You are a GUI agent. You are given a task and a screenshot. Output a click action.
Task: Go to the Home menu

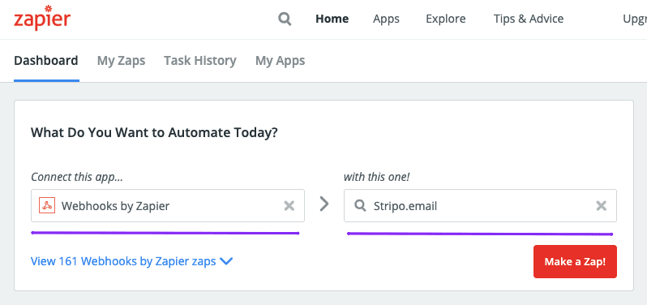(332, 19)
